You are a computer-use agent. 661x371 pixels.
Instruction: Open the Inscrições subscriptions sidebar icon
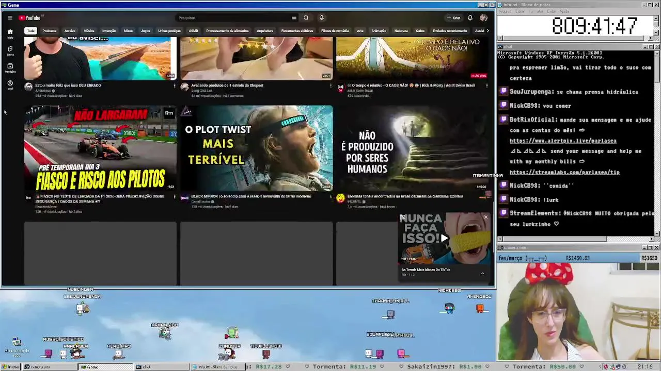[10, 68]
